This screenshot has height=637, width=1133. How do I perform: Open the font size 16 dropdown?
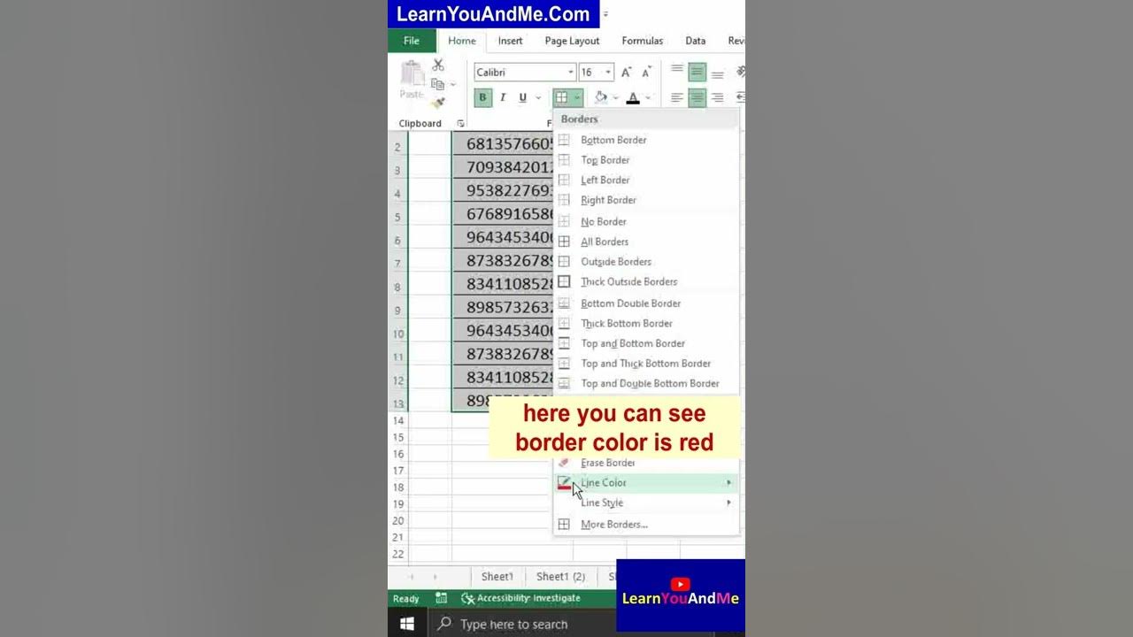(607, 73)
